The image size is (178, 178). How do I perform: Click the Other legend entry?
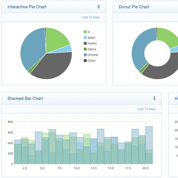click(90, 61)
